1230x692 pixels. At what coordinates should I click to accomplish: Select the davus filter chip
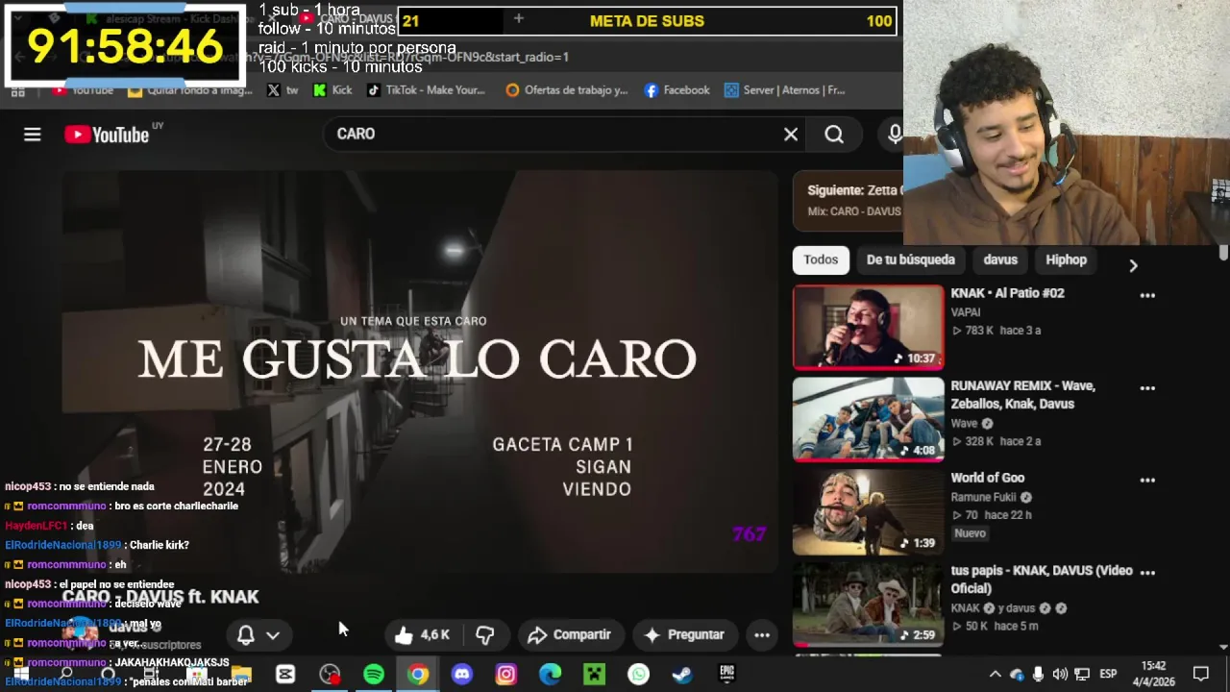pyautogui.click(x=1000, y=259)
